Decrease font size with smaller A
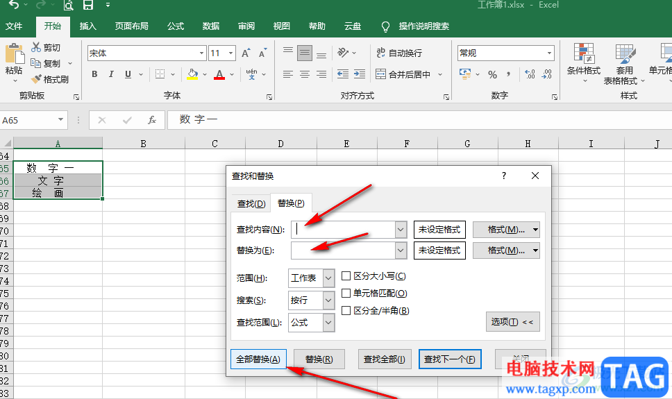 pyautogui.click(x=262, y=53)
